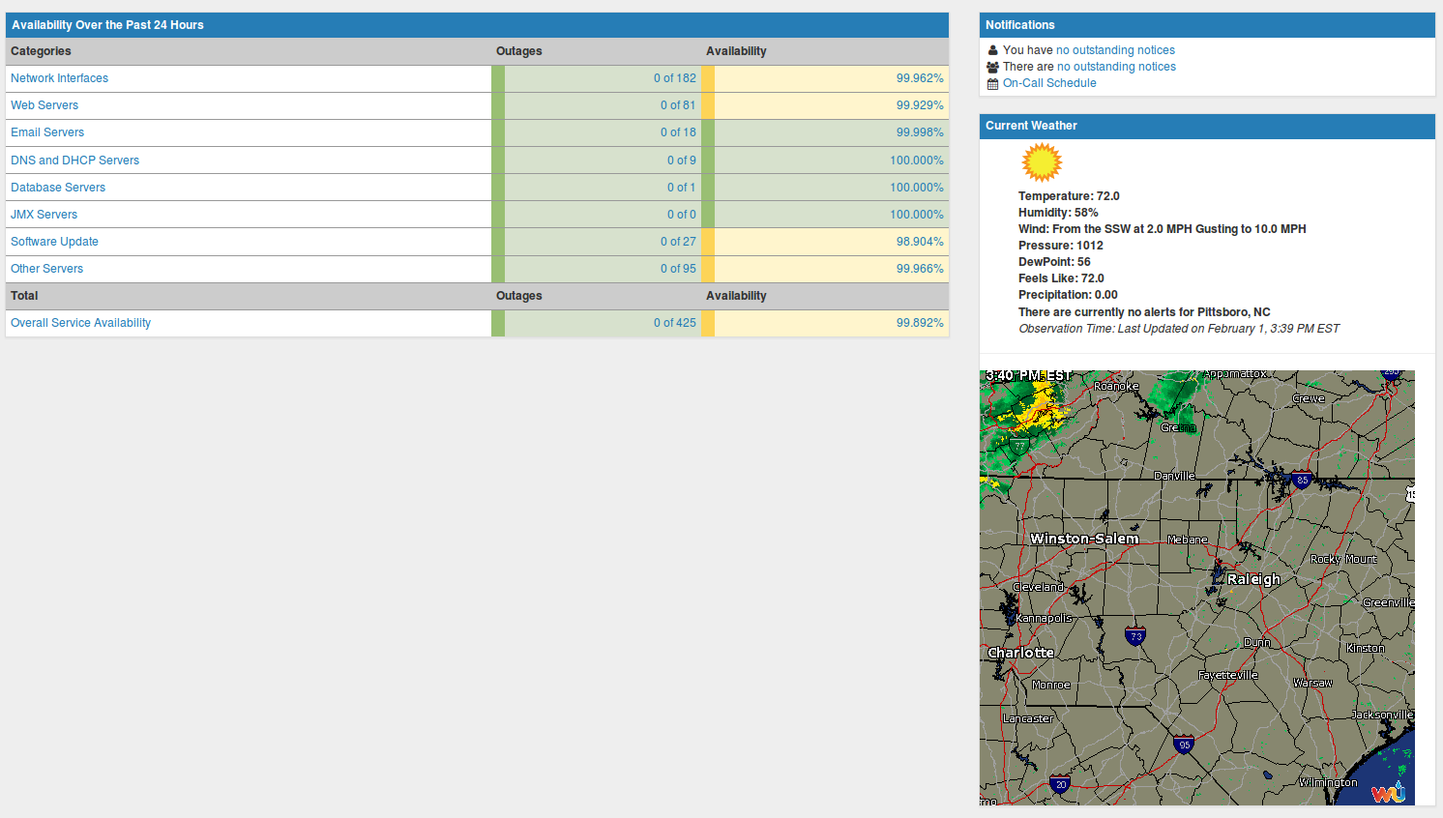Open DNS and DHCP Servers category

(74, 161)
